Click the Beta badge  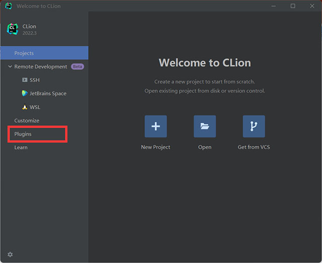coord(77,66)
